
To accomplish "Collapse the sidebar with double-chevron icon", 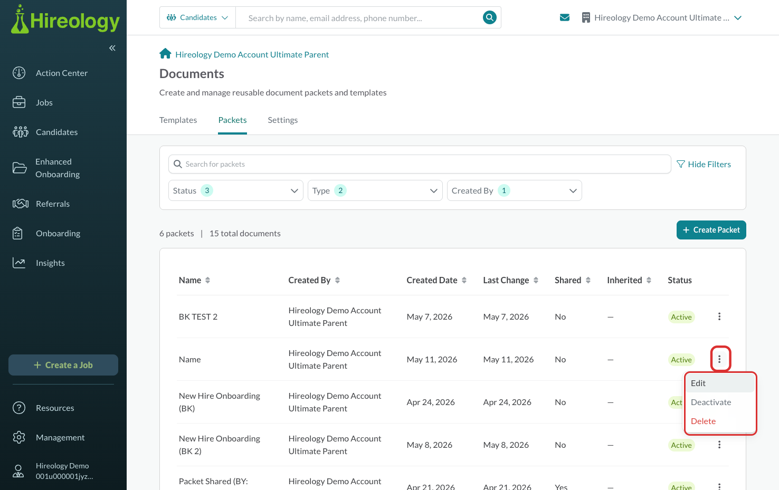I will [x=112, y=48].
